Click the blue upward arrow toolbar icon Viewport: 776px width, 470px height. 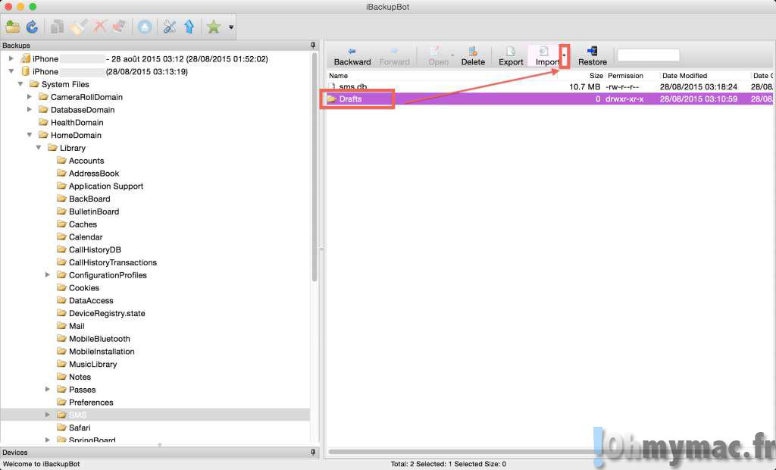189,27
